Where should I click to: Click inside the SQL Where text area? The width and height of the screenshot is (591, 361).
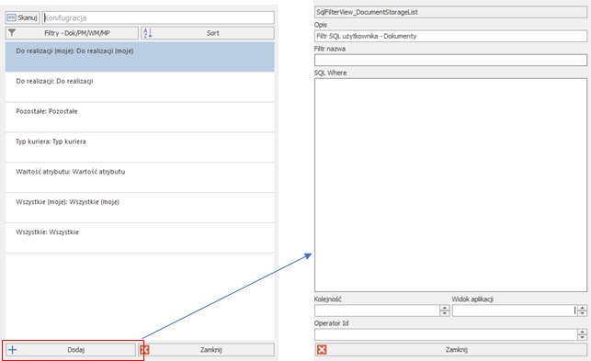[x=450, y=185]
